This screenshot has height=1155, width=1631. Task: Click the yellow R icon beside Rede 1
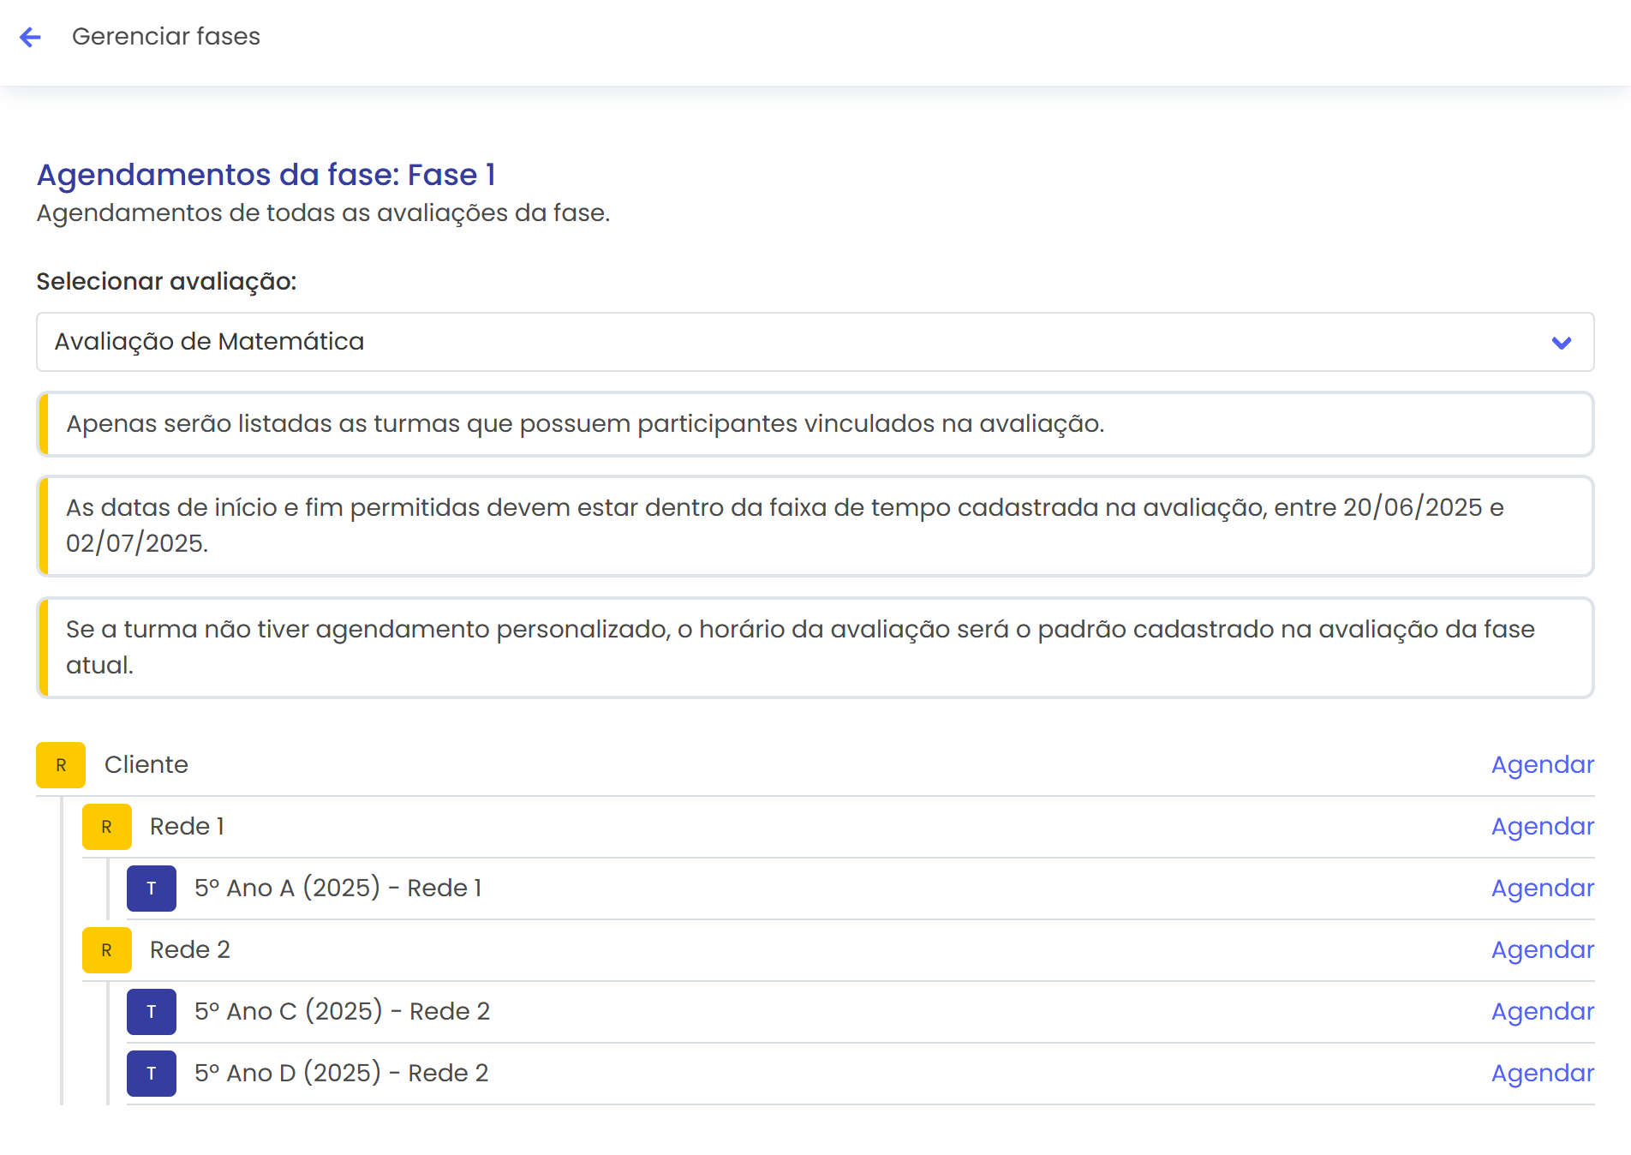point(107,827)
